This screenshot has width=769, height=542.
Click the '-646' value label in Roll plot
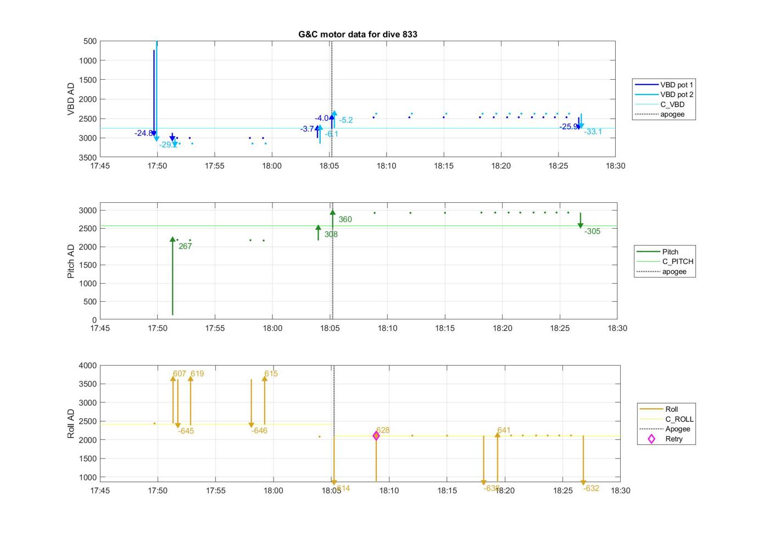(259, 430)
